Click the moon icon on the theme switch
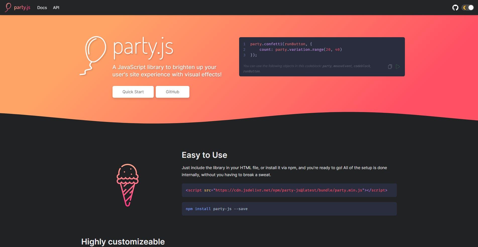 (x=464, y=8)
